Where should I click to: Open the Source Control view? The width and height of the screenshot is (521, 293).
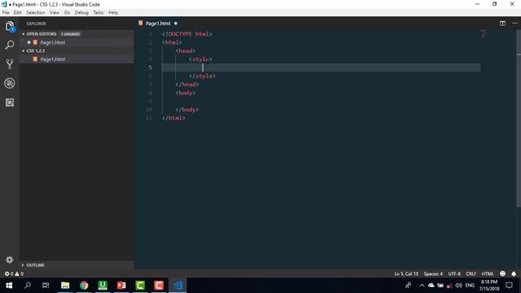point(10,63)
